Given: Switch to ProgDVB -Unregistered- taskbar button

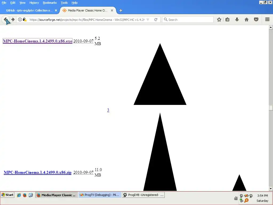Looking at the screenshot, I should coord(143,195).
